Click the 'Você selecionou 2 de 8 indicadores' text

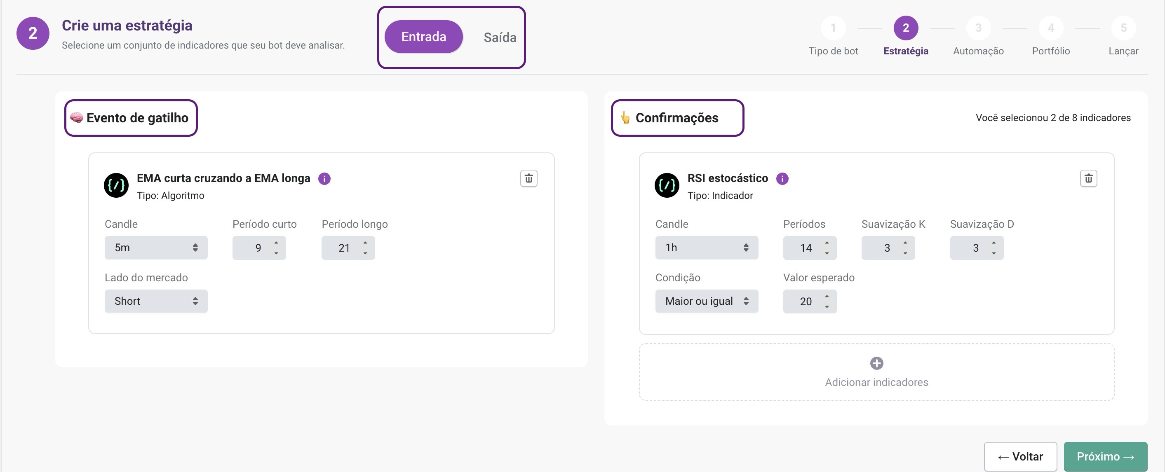(x=1053, y=118)
